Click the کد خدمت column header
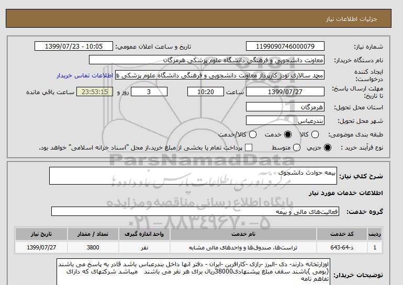This screenshot has width=403, height=285. pos(342,234)
